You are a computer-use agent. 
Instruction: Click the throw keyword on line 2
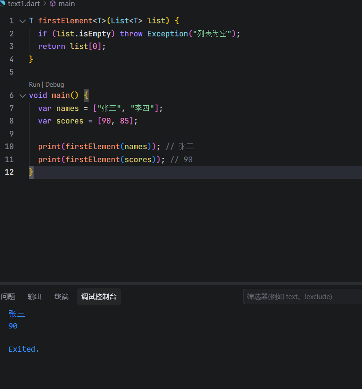(x=131, y=34)
